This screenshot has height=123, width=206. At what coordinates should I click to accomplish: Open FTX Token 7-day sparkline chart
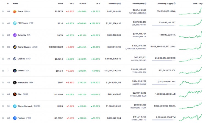[191, 23]
